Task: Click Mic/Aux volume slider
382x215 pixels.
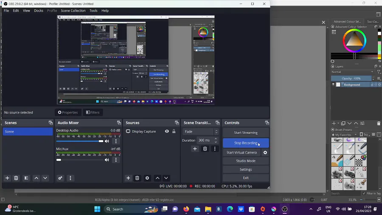Action: (80, 160)
